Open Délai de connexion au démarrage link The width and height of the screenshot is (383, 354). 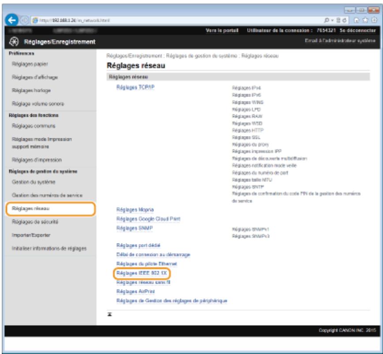tap(153, 255)
